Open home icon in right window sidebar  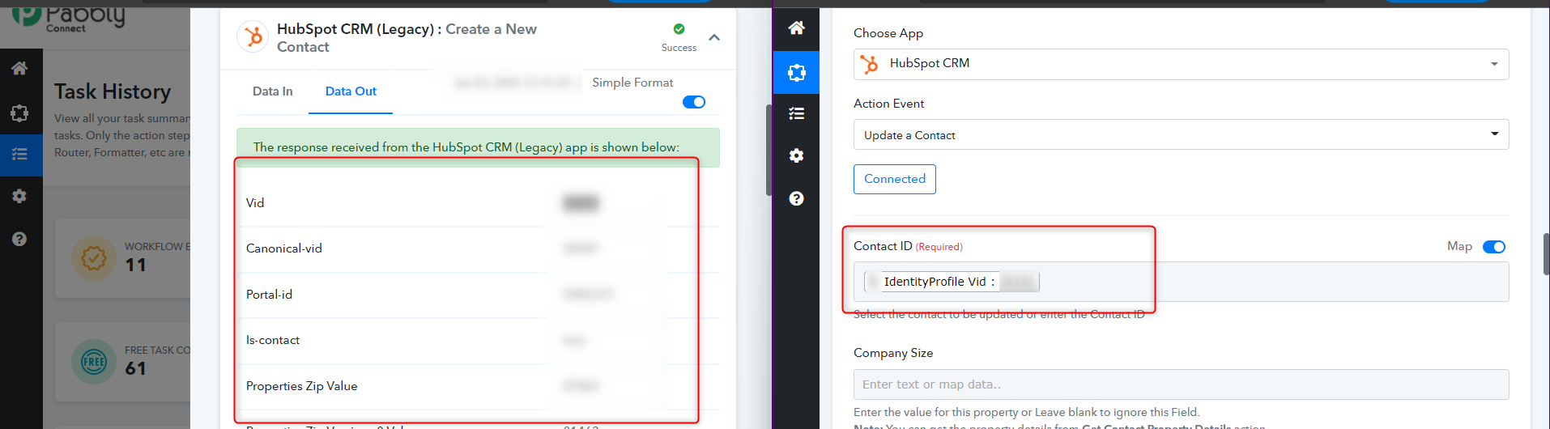click(x=797, y=28)
